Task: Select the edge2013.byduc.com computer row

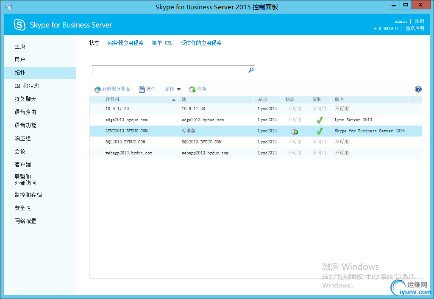Action: 256,120
